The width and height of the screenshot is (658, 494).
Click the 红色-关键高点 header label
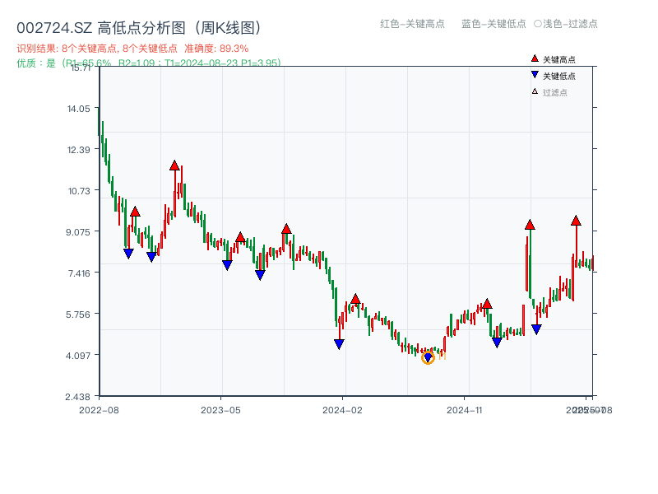tap(401, 25)
